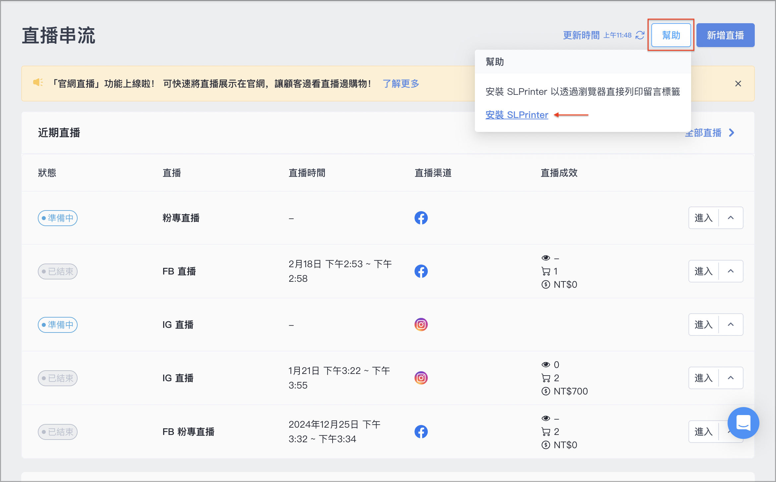Viewport: 776px width, 482px height.
Task: Click the 2024年12月25日 broadcast time
Action: 335,432
